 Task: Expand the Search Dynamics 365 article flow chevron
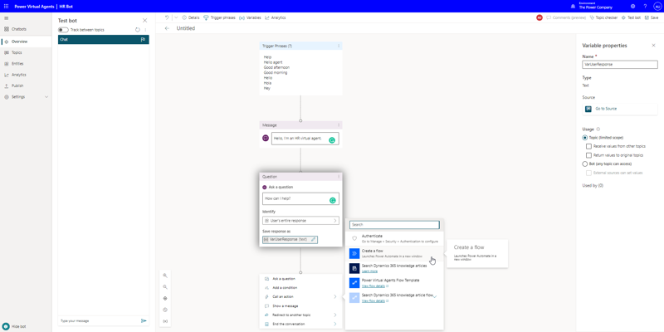pos(434,296)
